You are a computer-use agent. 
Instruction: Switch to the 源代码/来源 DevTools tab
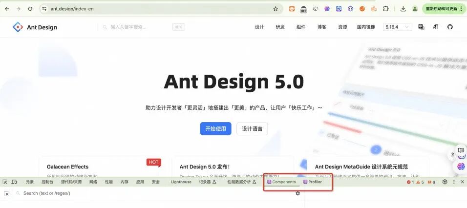point(71,182)
